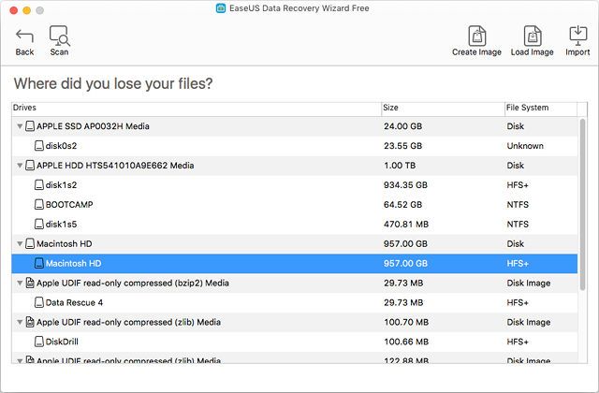
Task: Start a scan with the Scan icon
Action: [x=59, y=36]
